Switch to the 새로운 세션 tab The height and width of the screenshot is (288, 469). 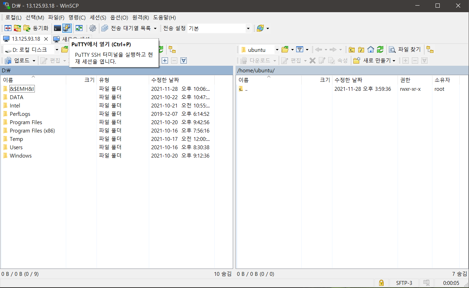[72, 39]
